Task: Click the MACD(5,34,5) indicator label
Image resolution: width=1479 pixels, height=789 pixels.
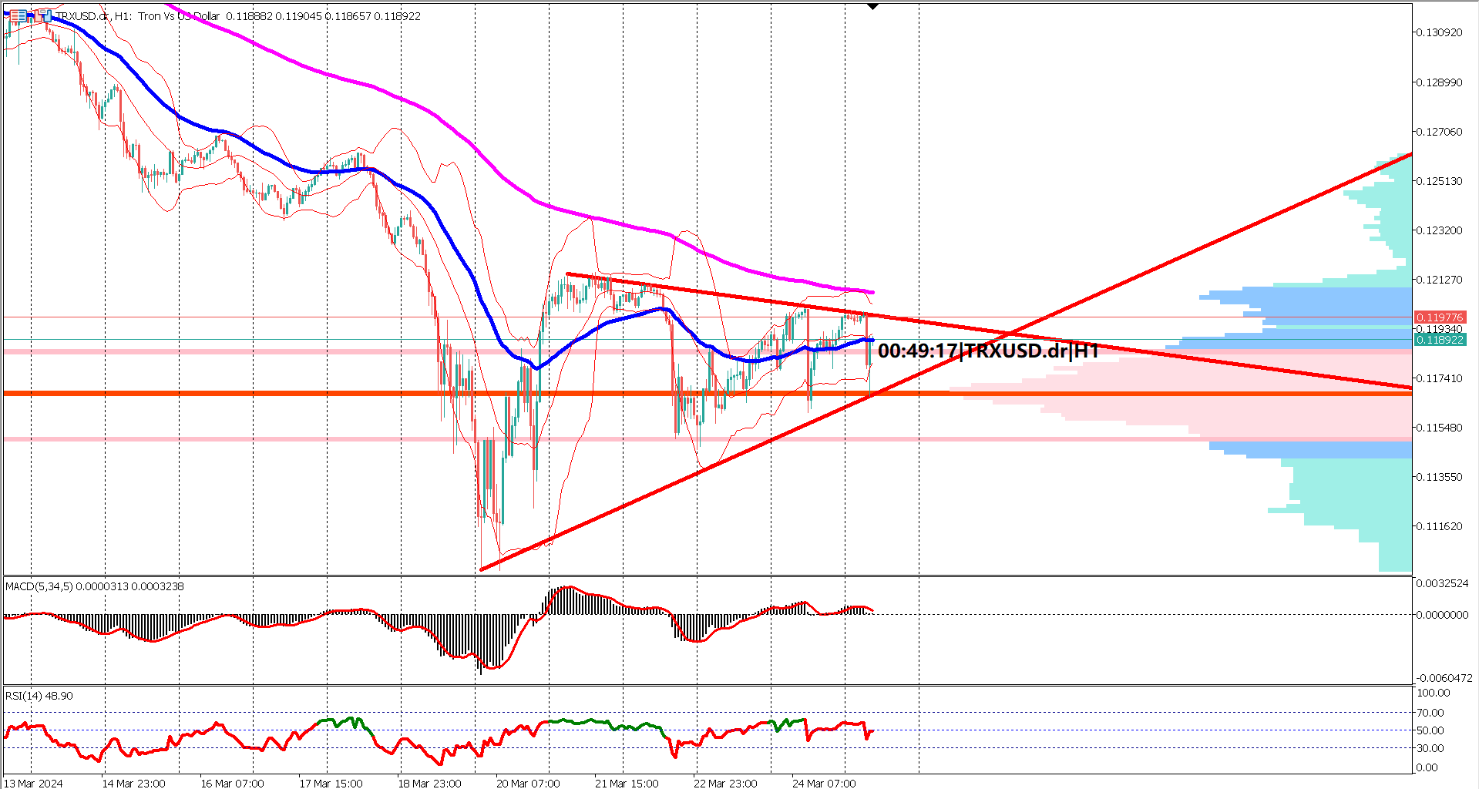Action: click(94, 586)
